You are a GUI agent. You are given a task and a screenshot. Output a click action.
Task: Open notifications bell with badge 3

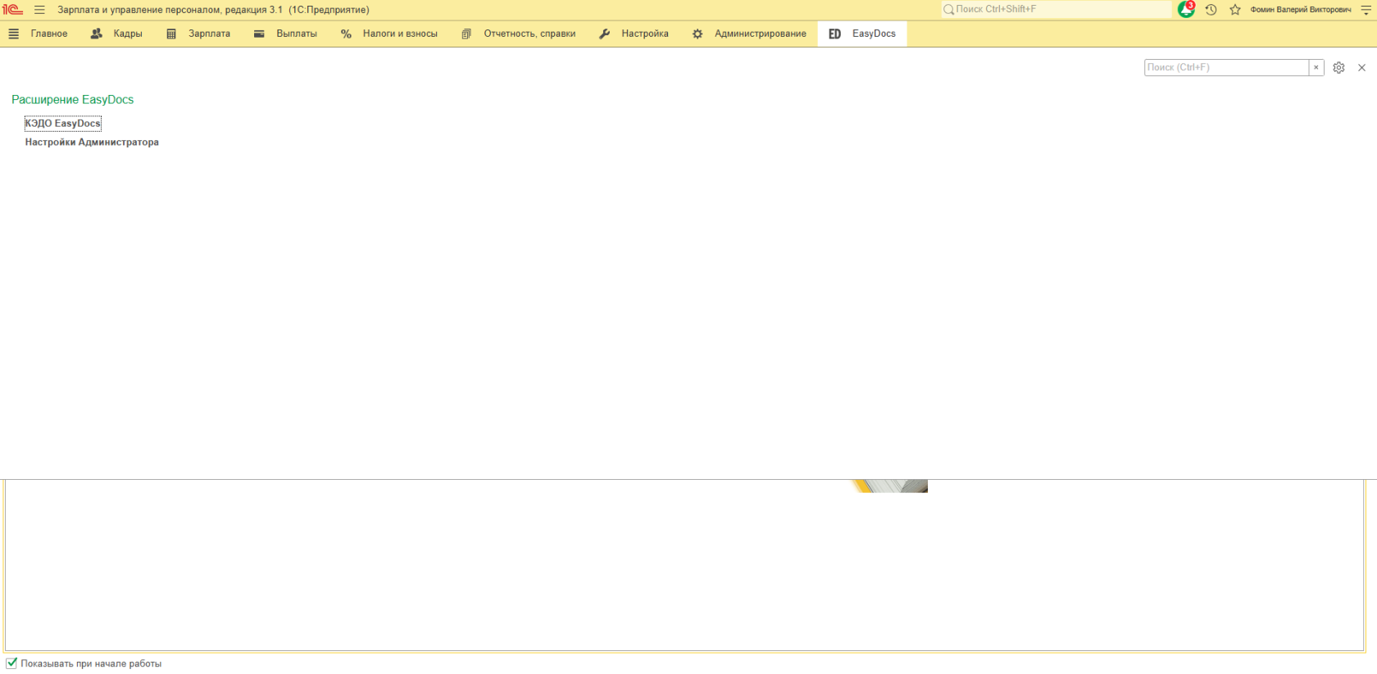(x=1186, y=10)
